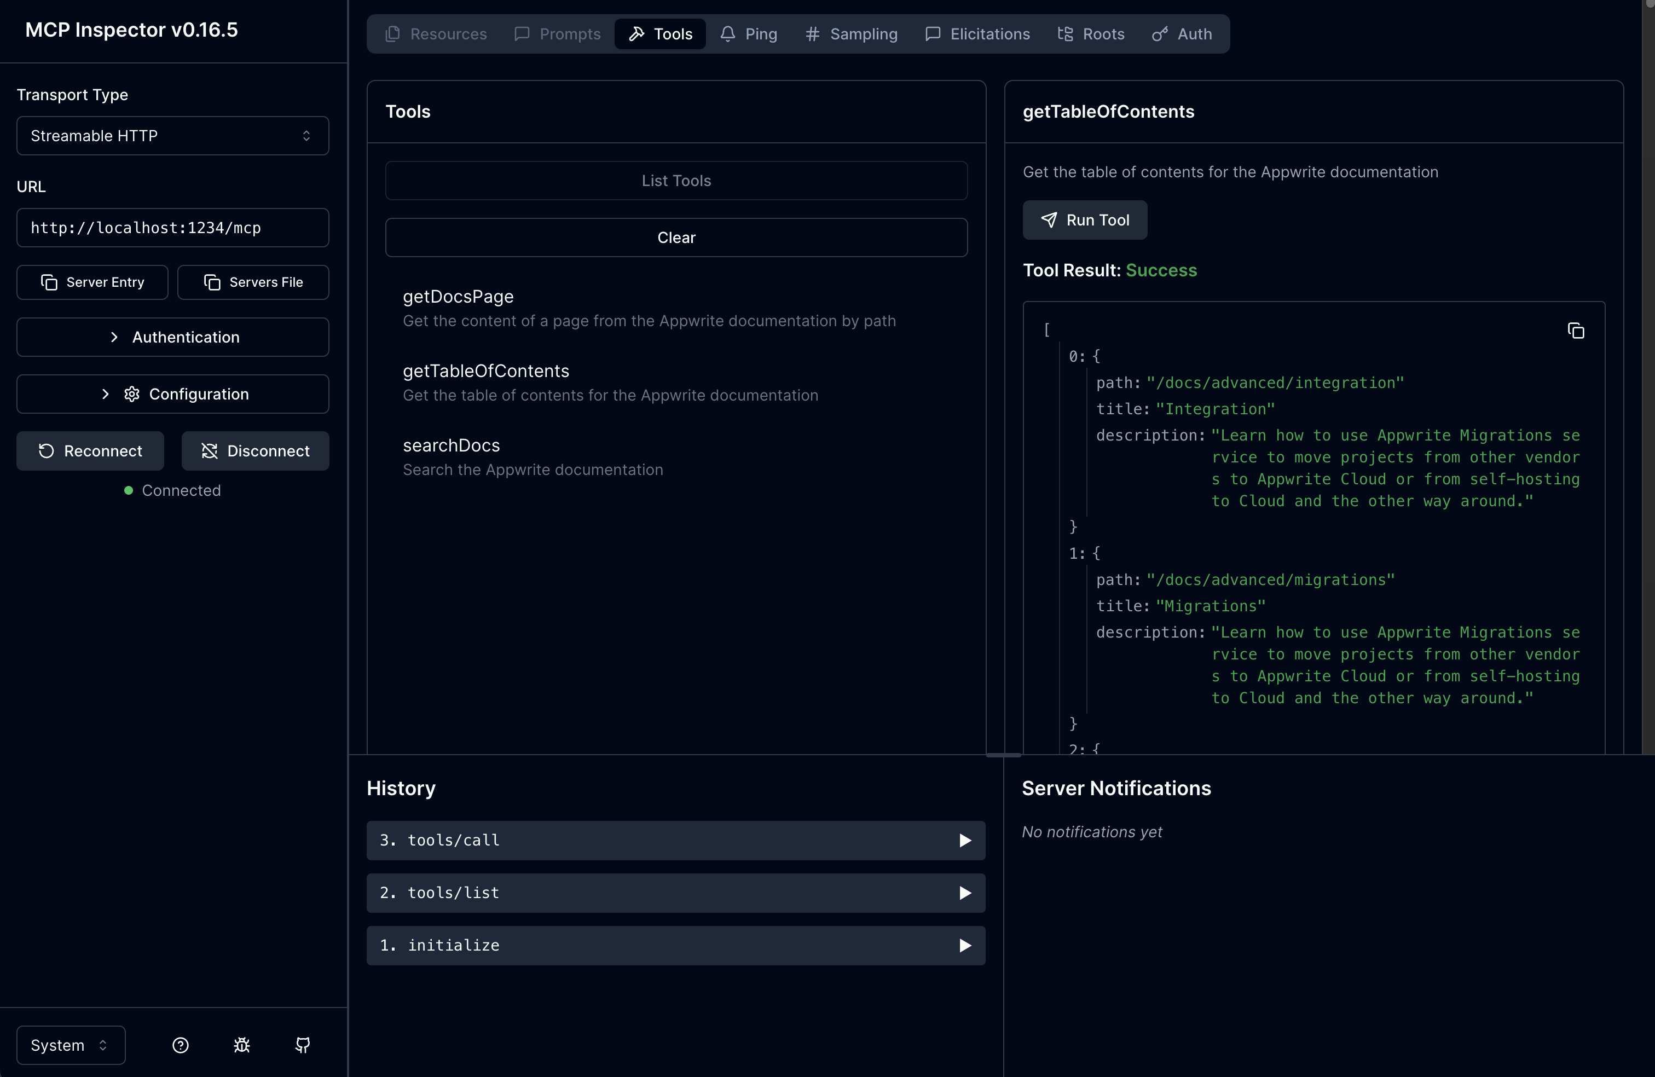The height and width of the screenshot is (1077, 1655).
Task: Open the GitHub icon link
Action: point(303,1045)
